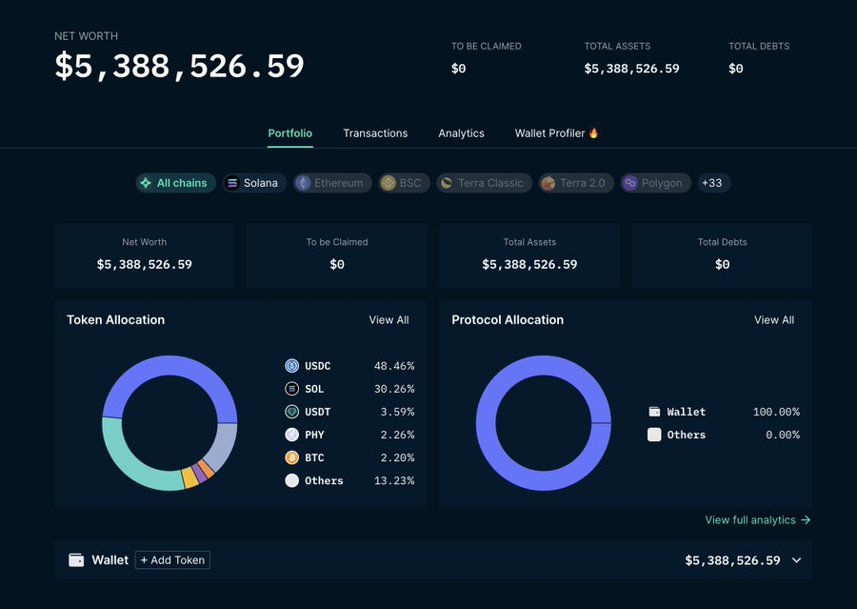Click the To be Claimed summary card
The height and width of the screenshot is (609, 857).
(x=337, y=255)
